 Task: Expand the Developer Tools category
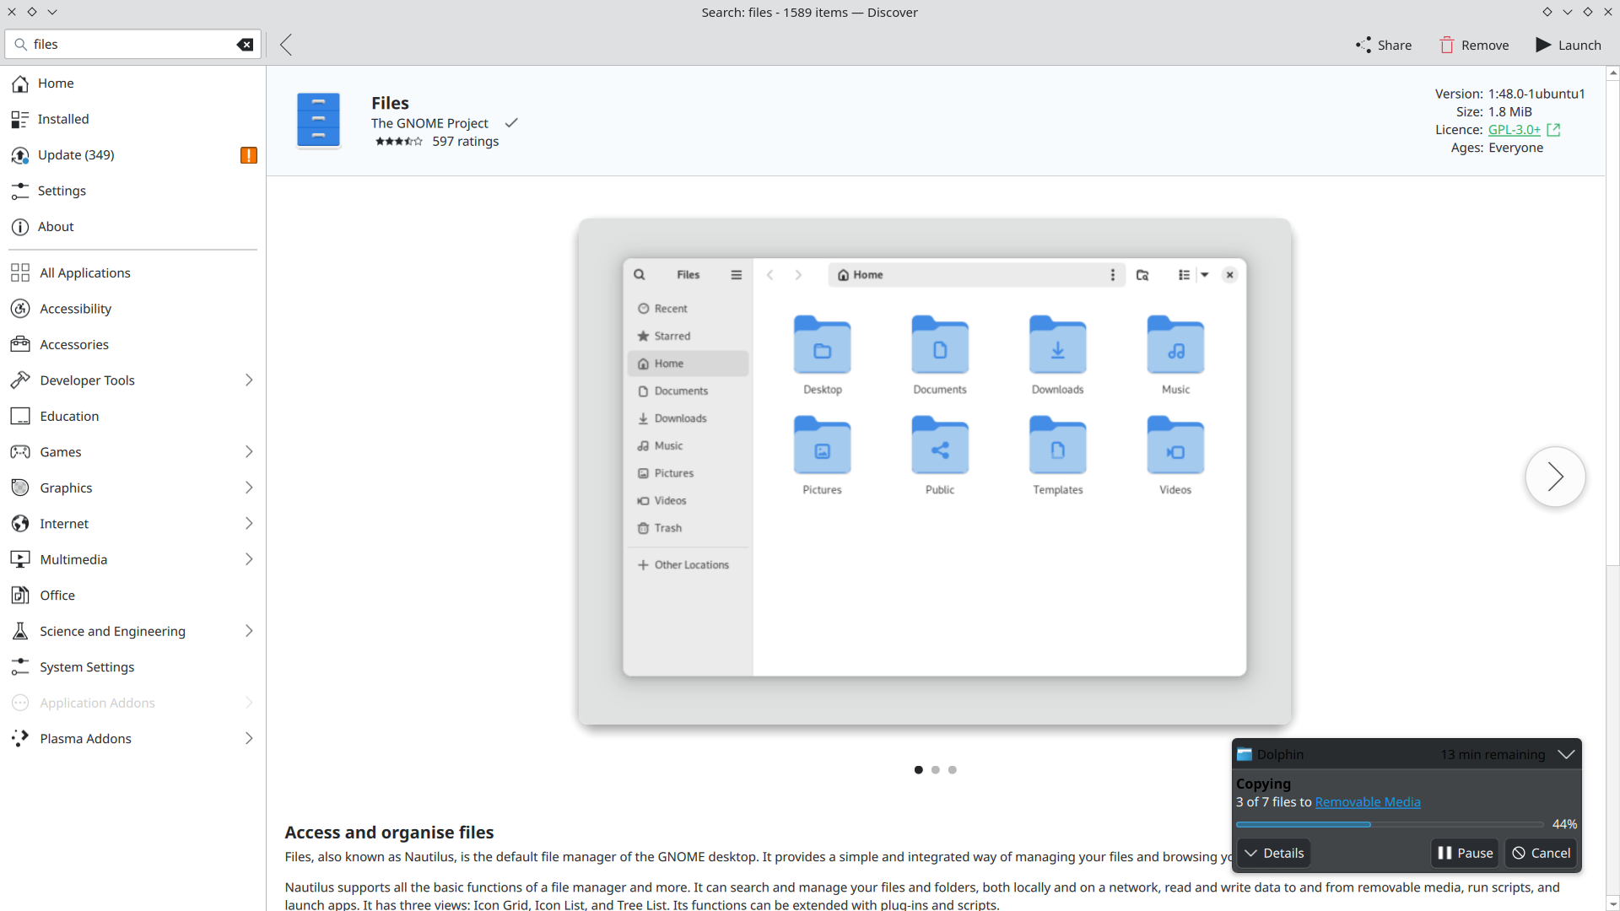point(248,380)
